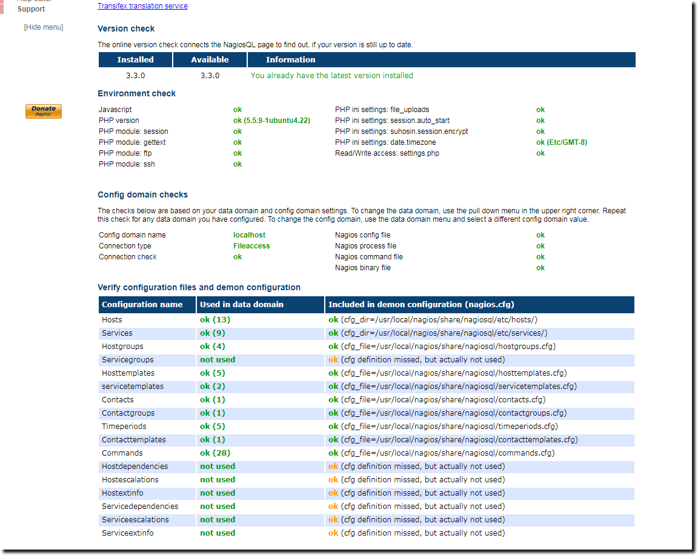
Task: Click the 'ok (28)' value for Commands
Action: click(215, 453)
